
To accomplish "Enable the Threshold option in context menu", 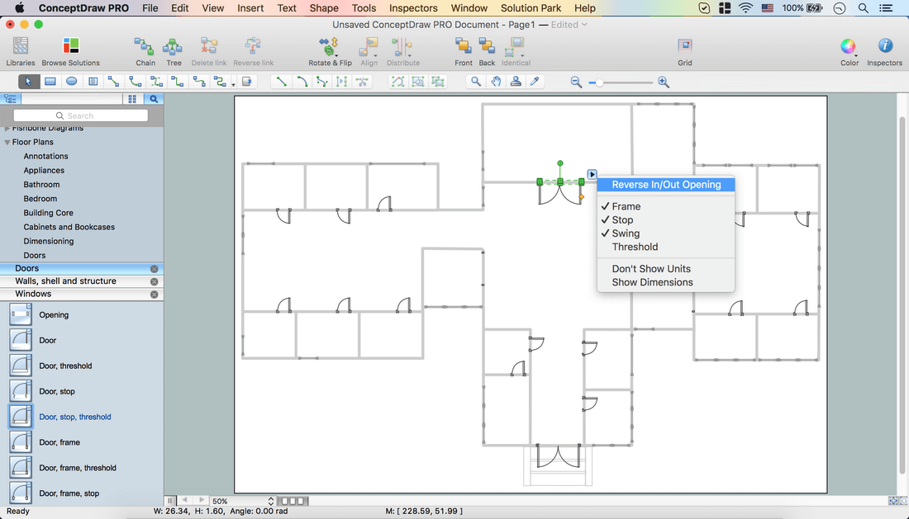I will pyautogui.click(x=635, y=247).
